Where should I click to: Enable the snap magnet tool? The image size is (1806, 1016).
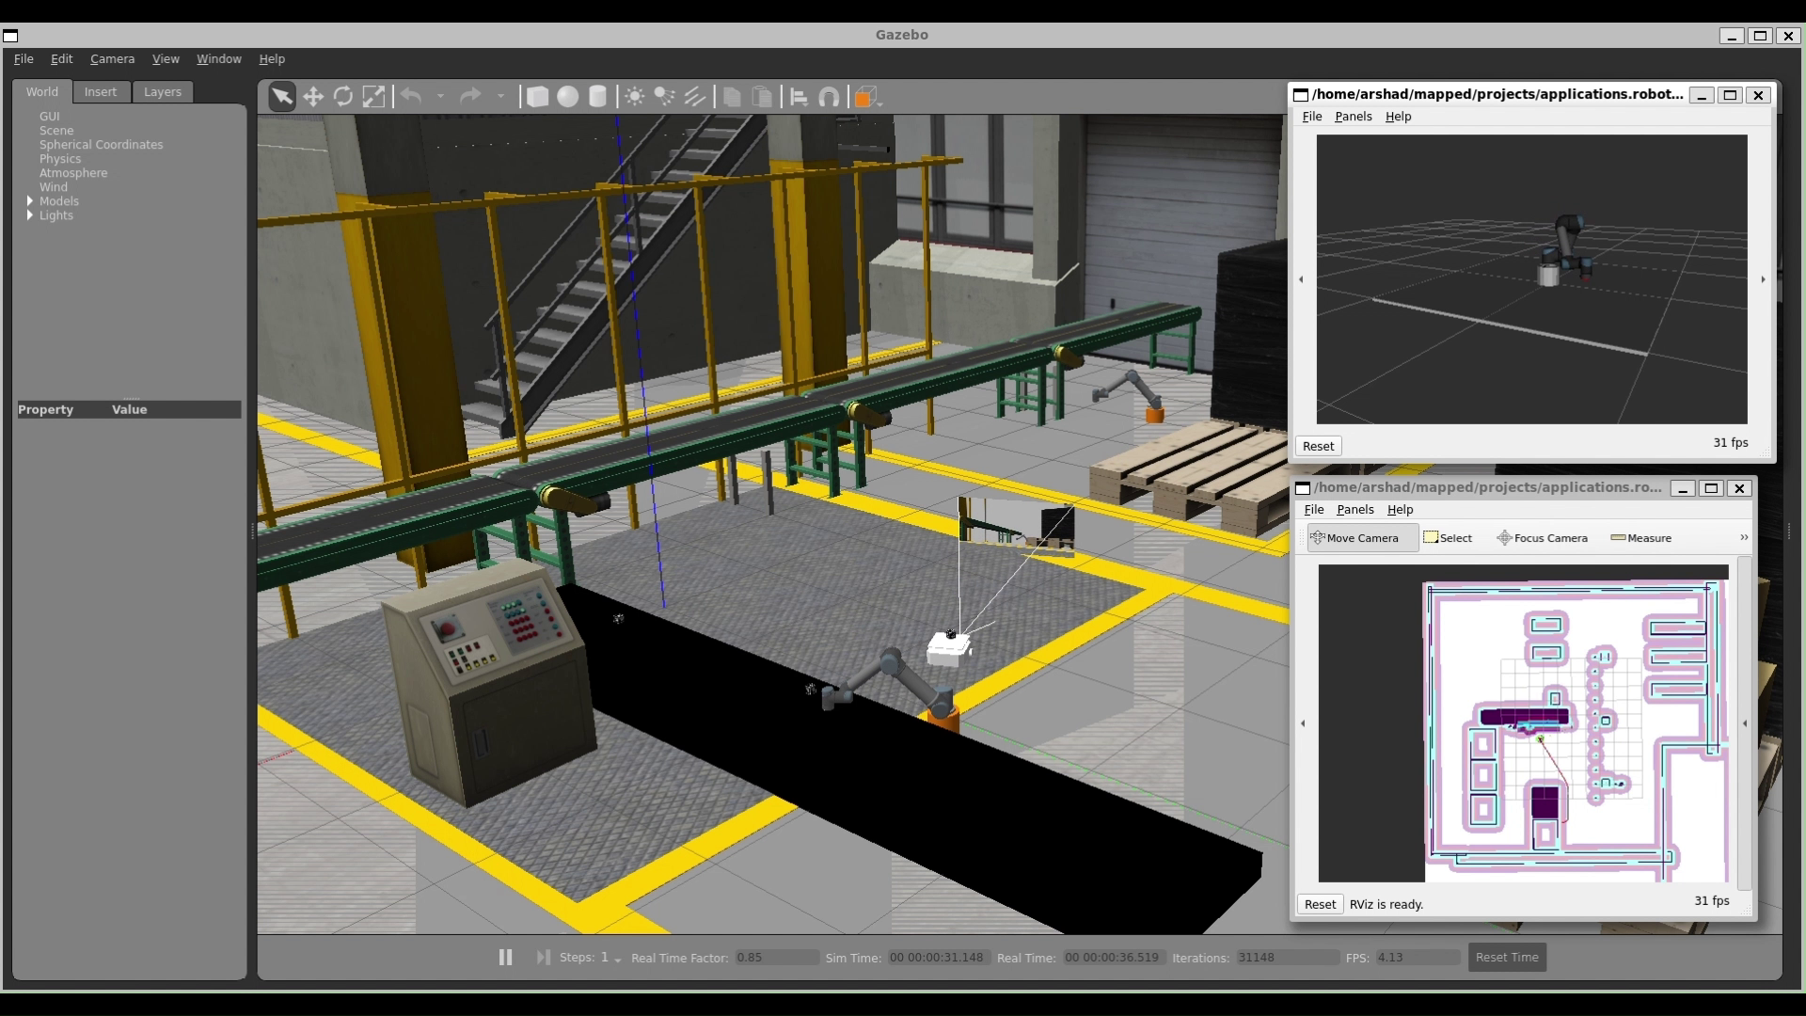pyautogui.click(x=829, y=97)
